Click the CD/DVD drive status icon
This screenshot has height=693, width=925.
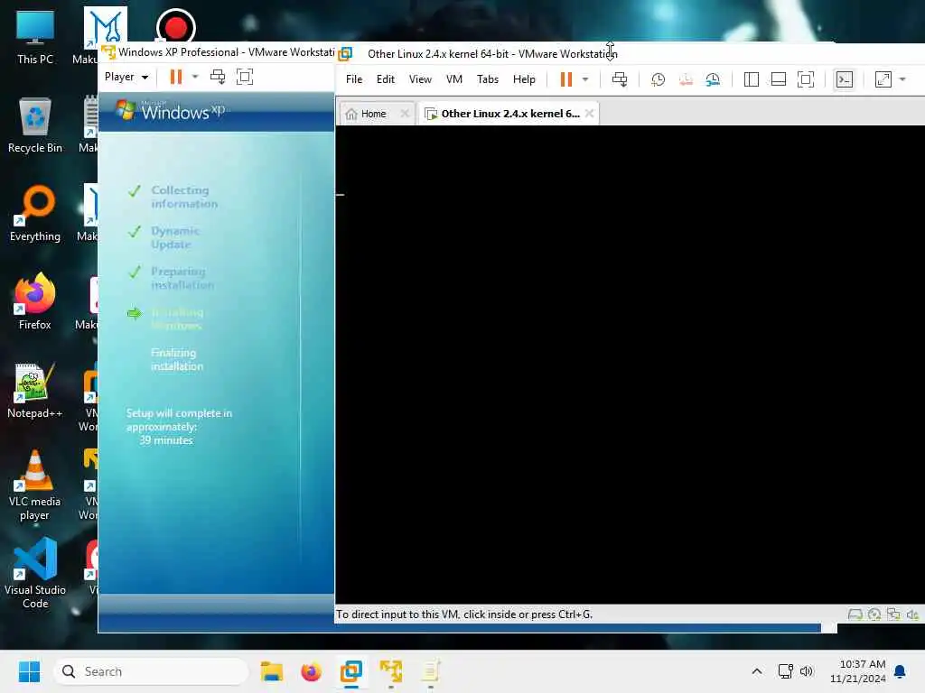[x=874, y=614]
